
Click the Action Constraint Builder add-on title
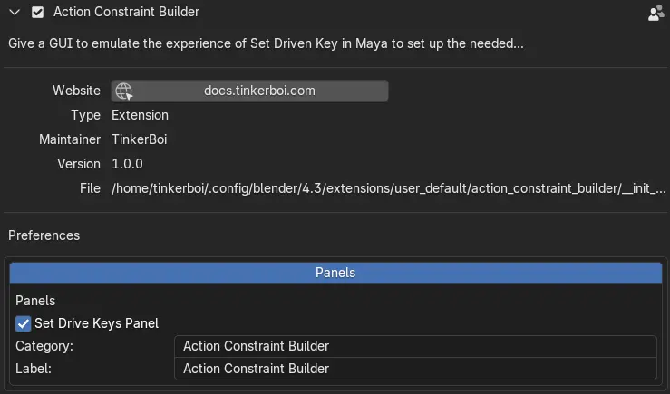click(x=126, y=13)
